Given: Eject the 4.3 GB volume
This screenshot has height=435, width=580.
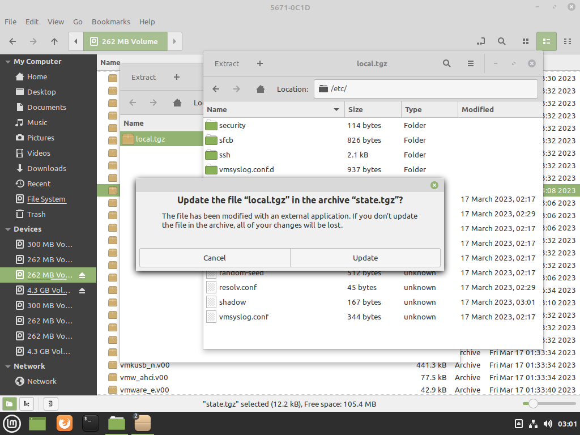Looking at the screenshot, I should click(x=82, y=291).
